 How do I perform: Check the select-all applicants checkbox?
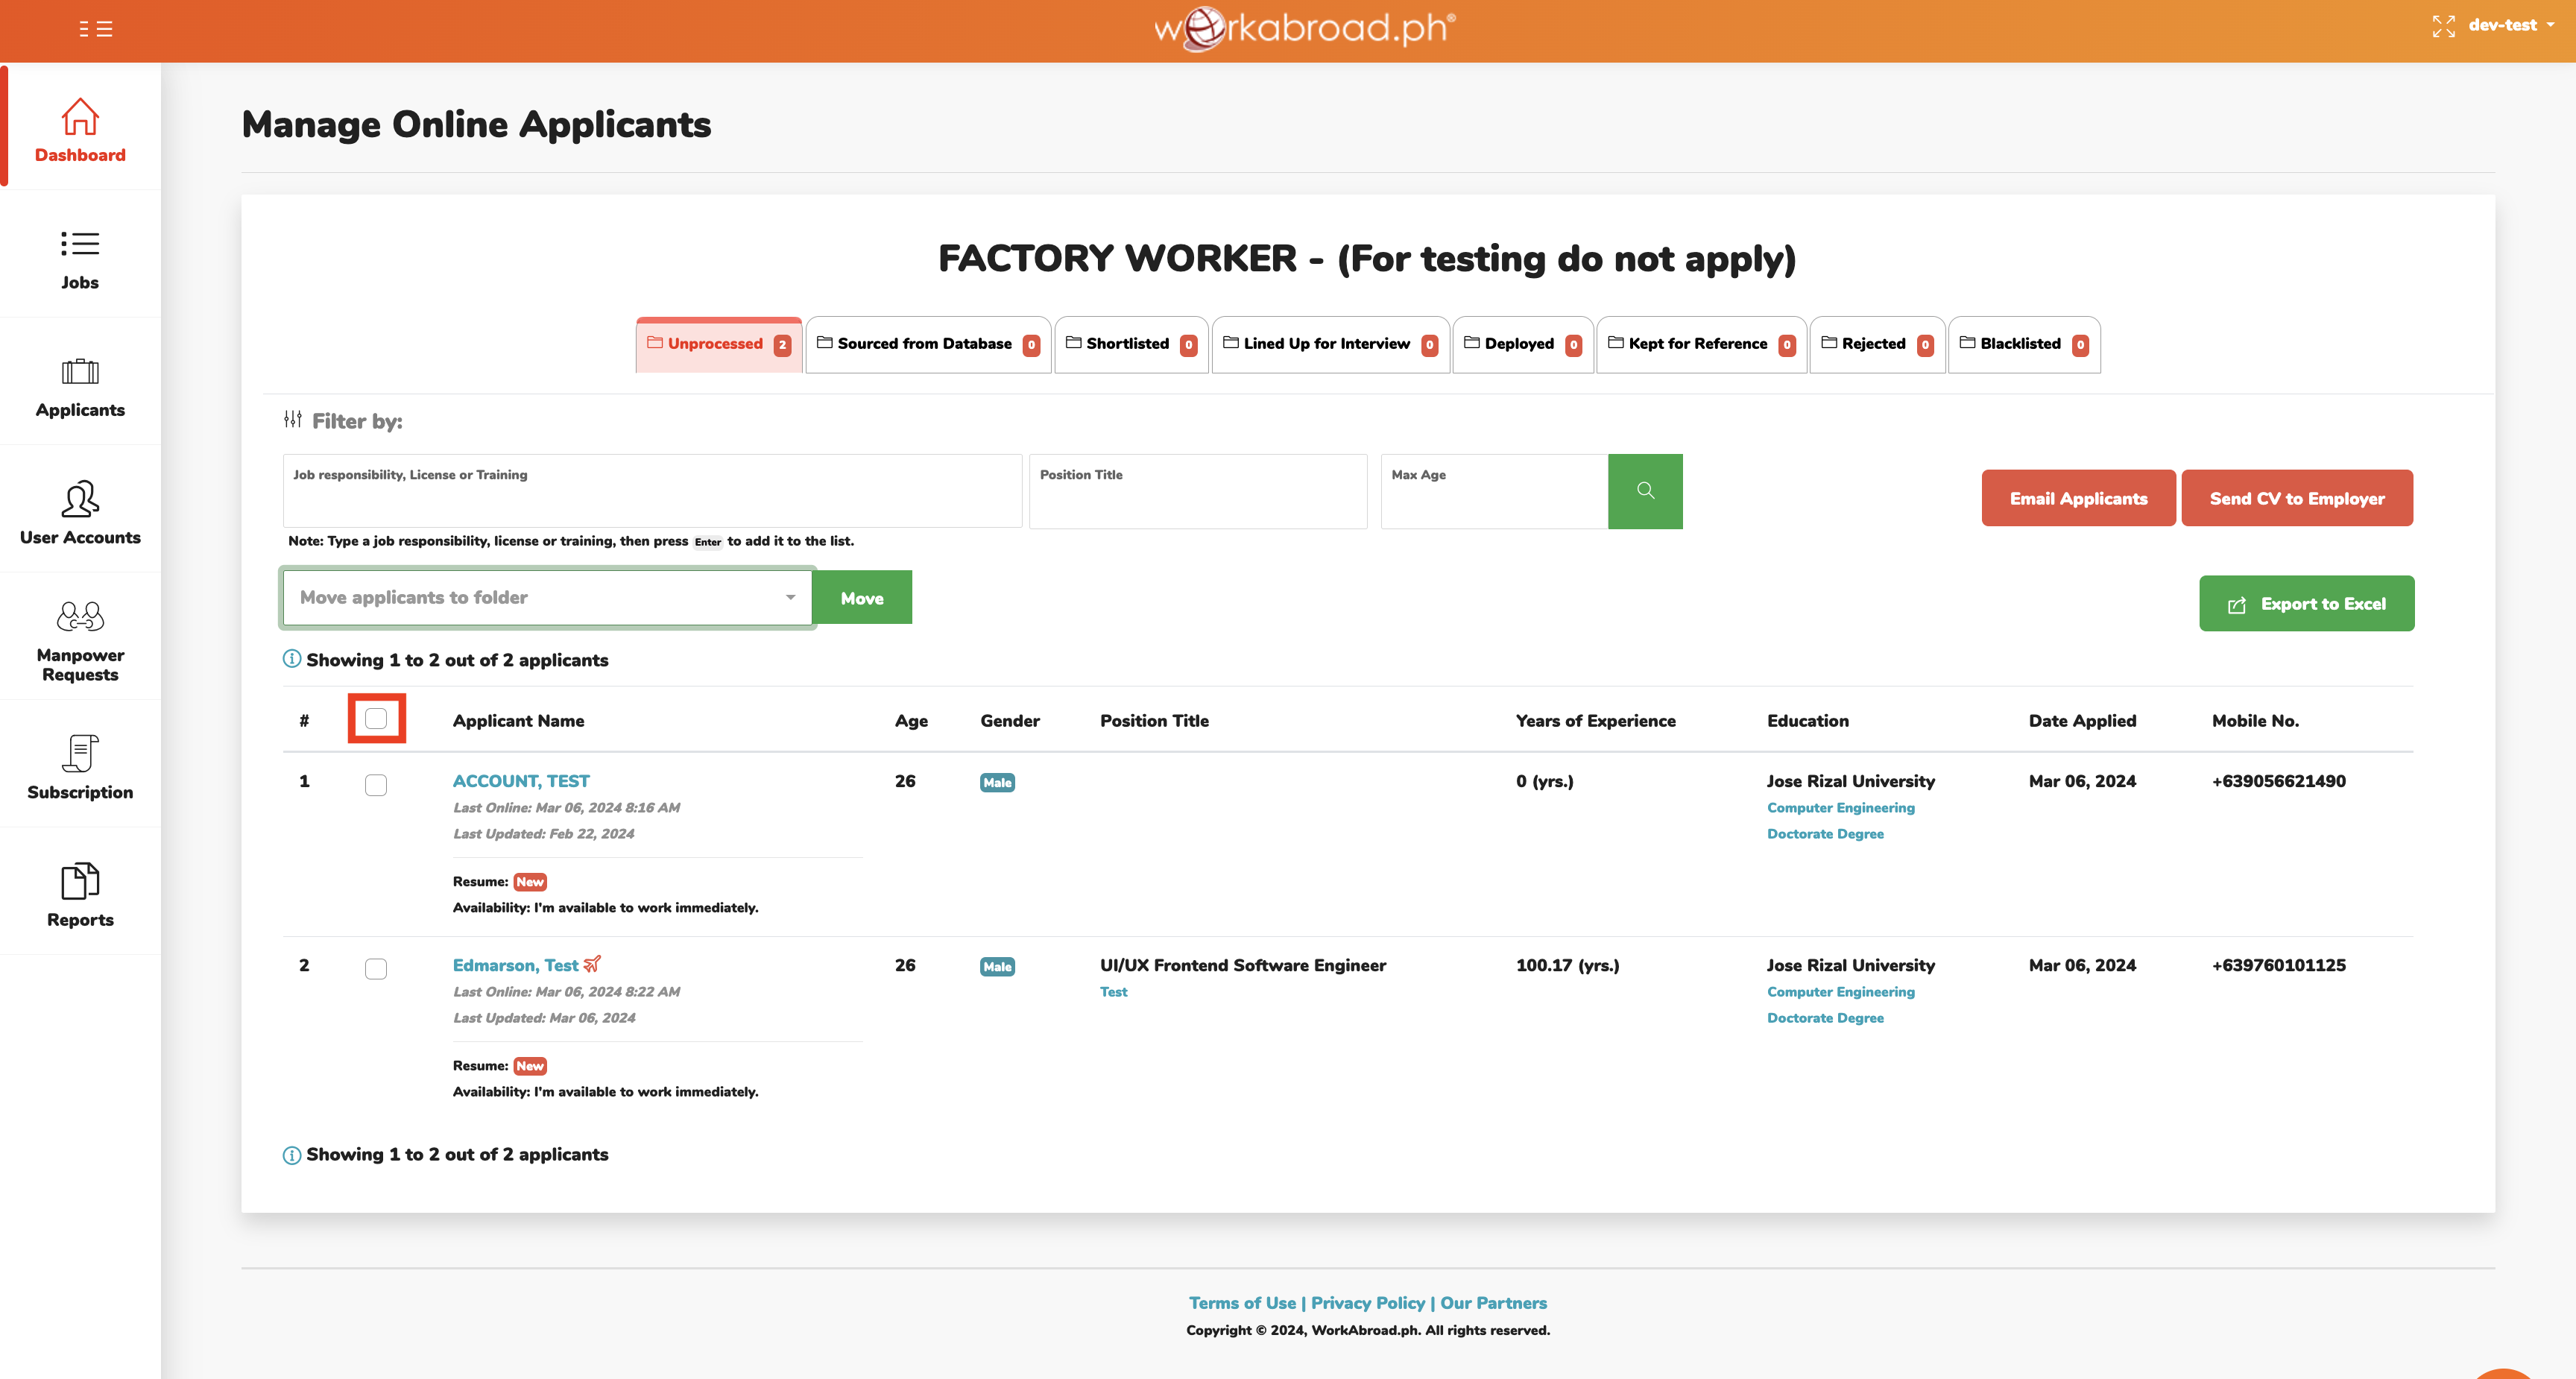click(376, 719)
